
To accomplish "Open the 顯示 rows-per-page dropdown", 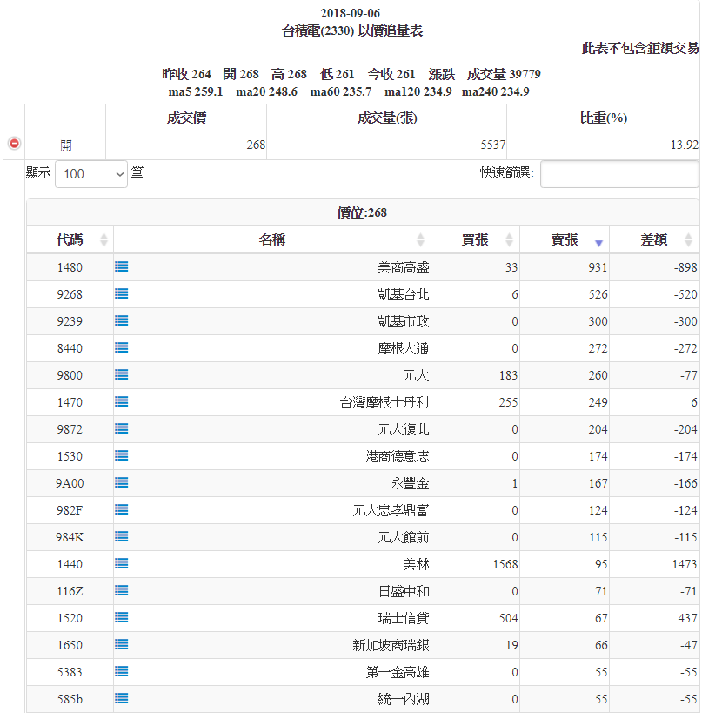I will [91, 174].
